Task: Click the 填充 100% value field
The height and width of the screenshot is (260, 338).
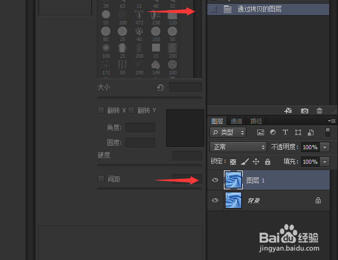Action: [x=310, y=162]
